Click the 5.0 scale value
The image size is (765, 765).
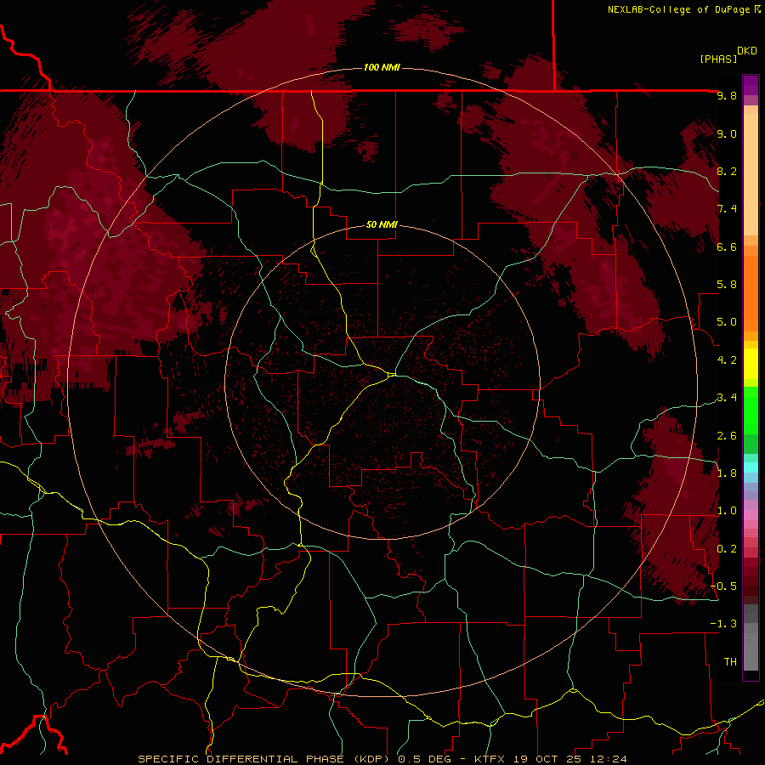tap(727, 322)
